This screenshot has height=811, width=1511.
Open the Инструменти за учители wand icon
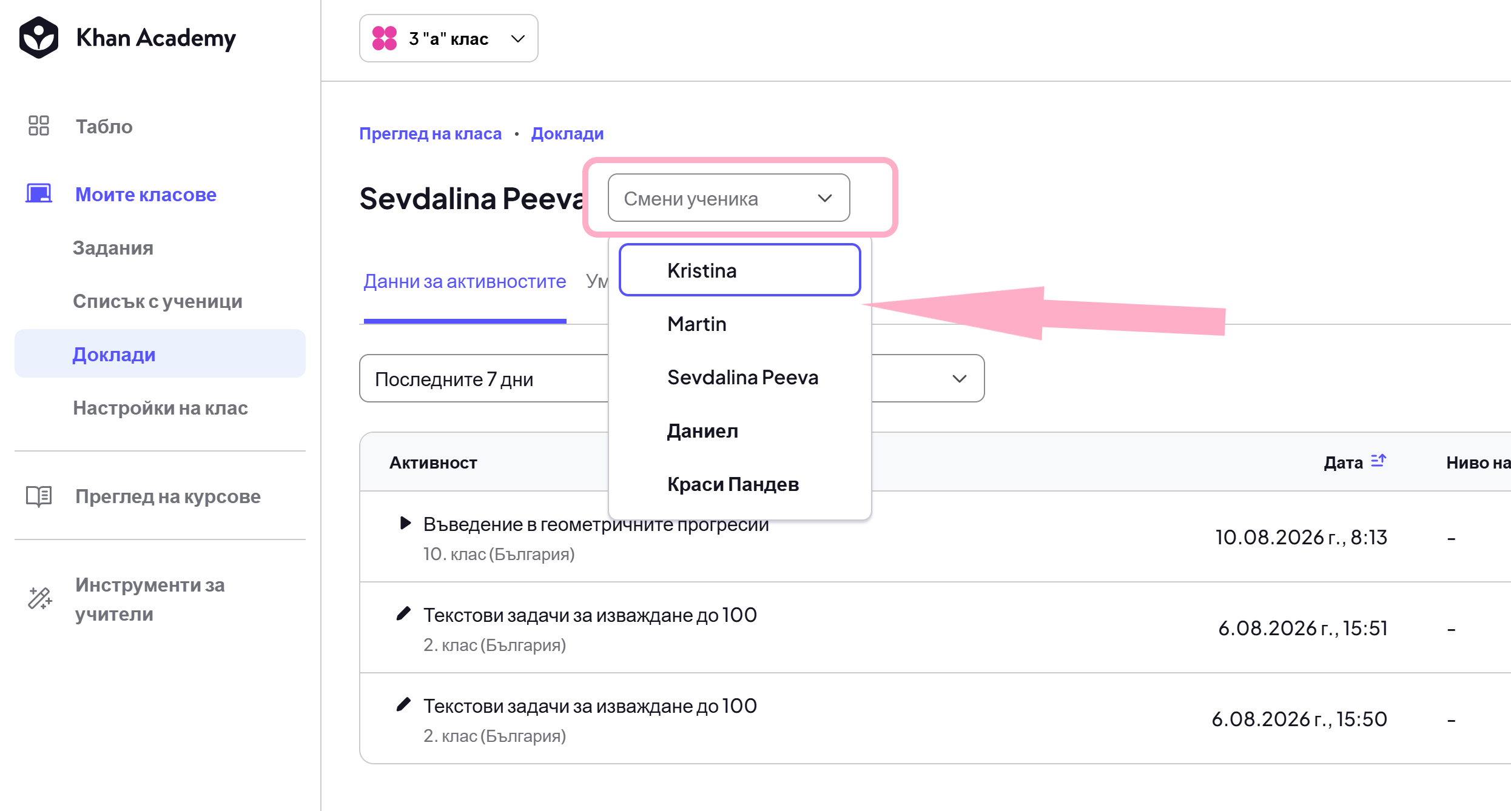coord(40,598)
